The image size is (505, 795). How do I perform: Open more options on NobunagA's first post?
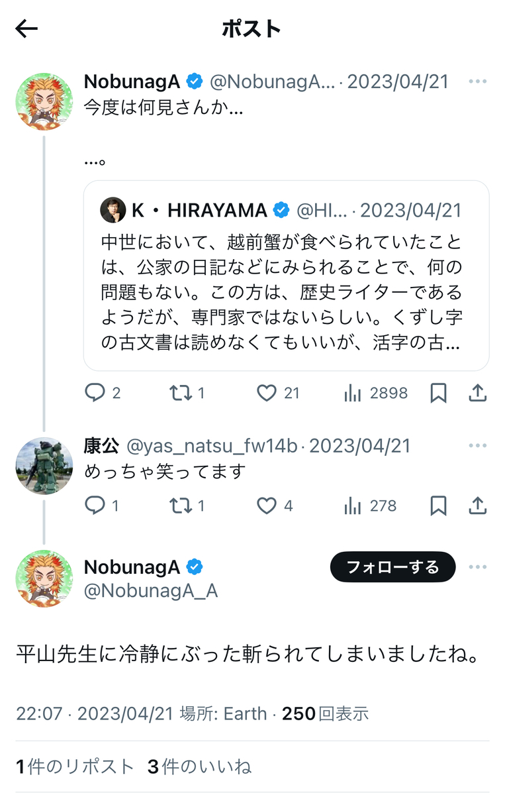tap(477, 81)
